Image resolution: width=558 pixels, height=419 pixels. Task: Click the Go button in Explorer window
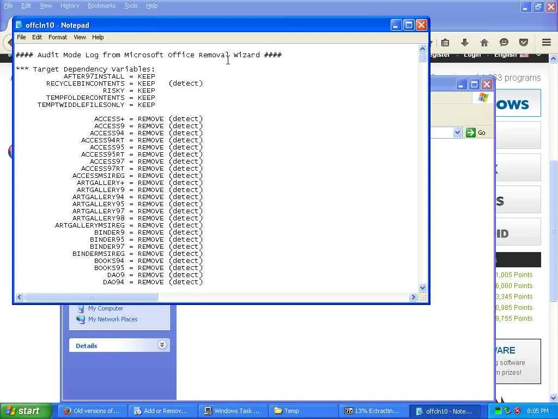[x=476, y=133]
